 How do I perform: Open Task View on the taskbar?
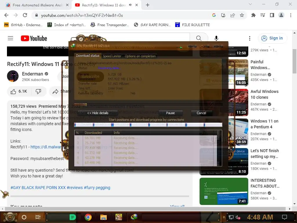38,217
